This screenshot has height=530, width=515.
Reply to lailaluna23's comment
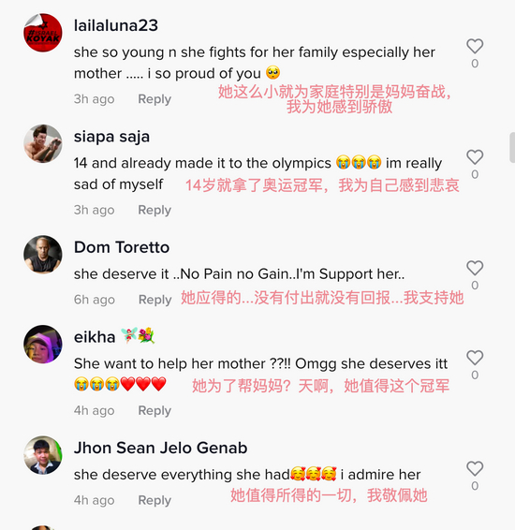pyautogui.click(x=154, y=99)
